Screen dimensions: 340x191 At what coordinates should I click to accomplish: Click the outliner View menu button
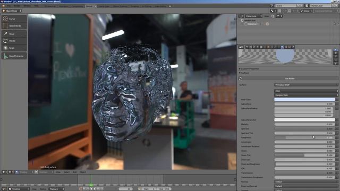(267, 16)
